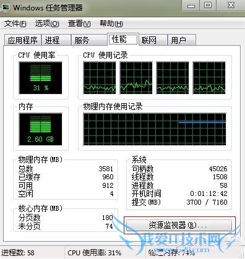
Task: Click the 提交(MB) value 3700 / 7160
Action: [x=207, y=202]
